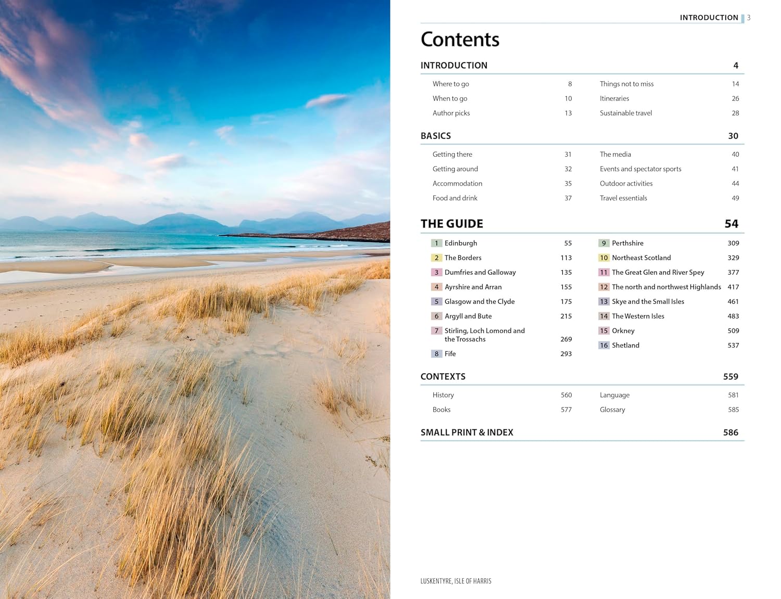Jump to the BASICS section heading

click(x=436, y=136)
